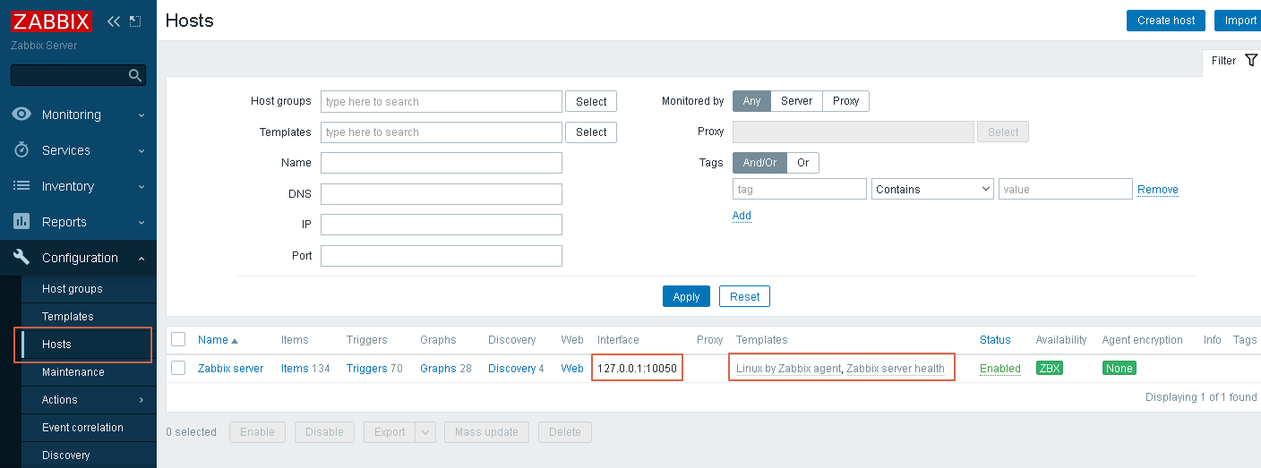
Task: Click the Create host button
Action: click(1166, 21)
